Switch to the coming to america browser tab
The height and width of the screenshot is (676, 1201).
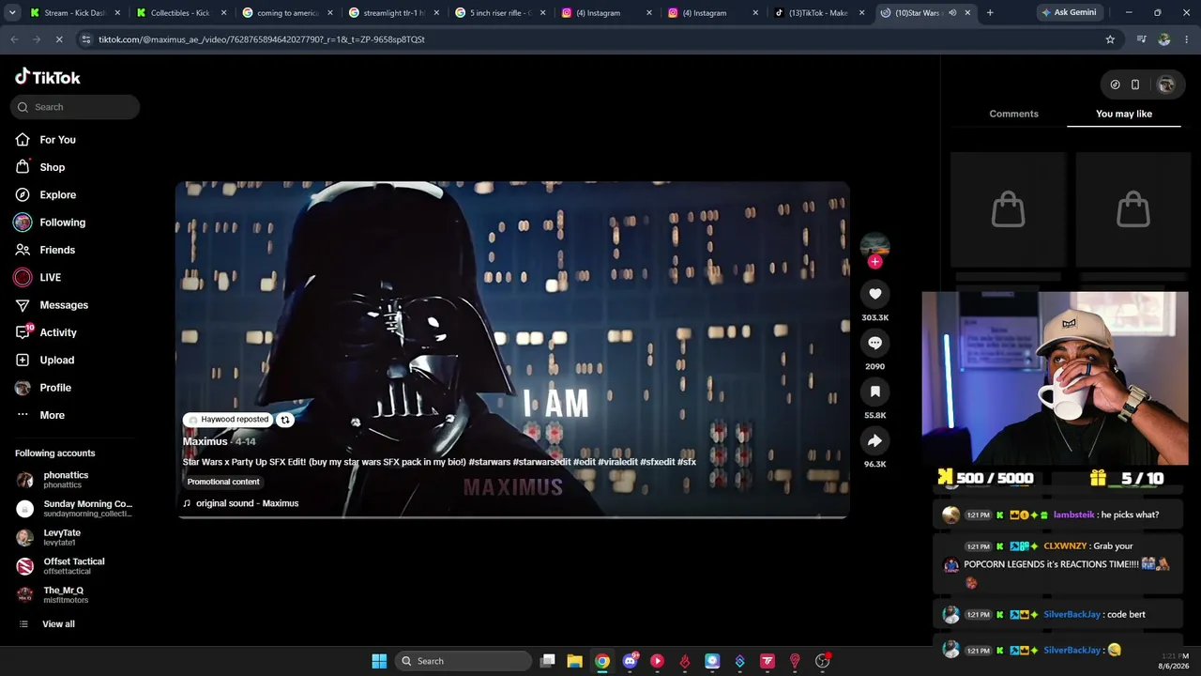coord(287,13)
